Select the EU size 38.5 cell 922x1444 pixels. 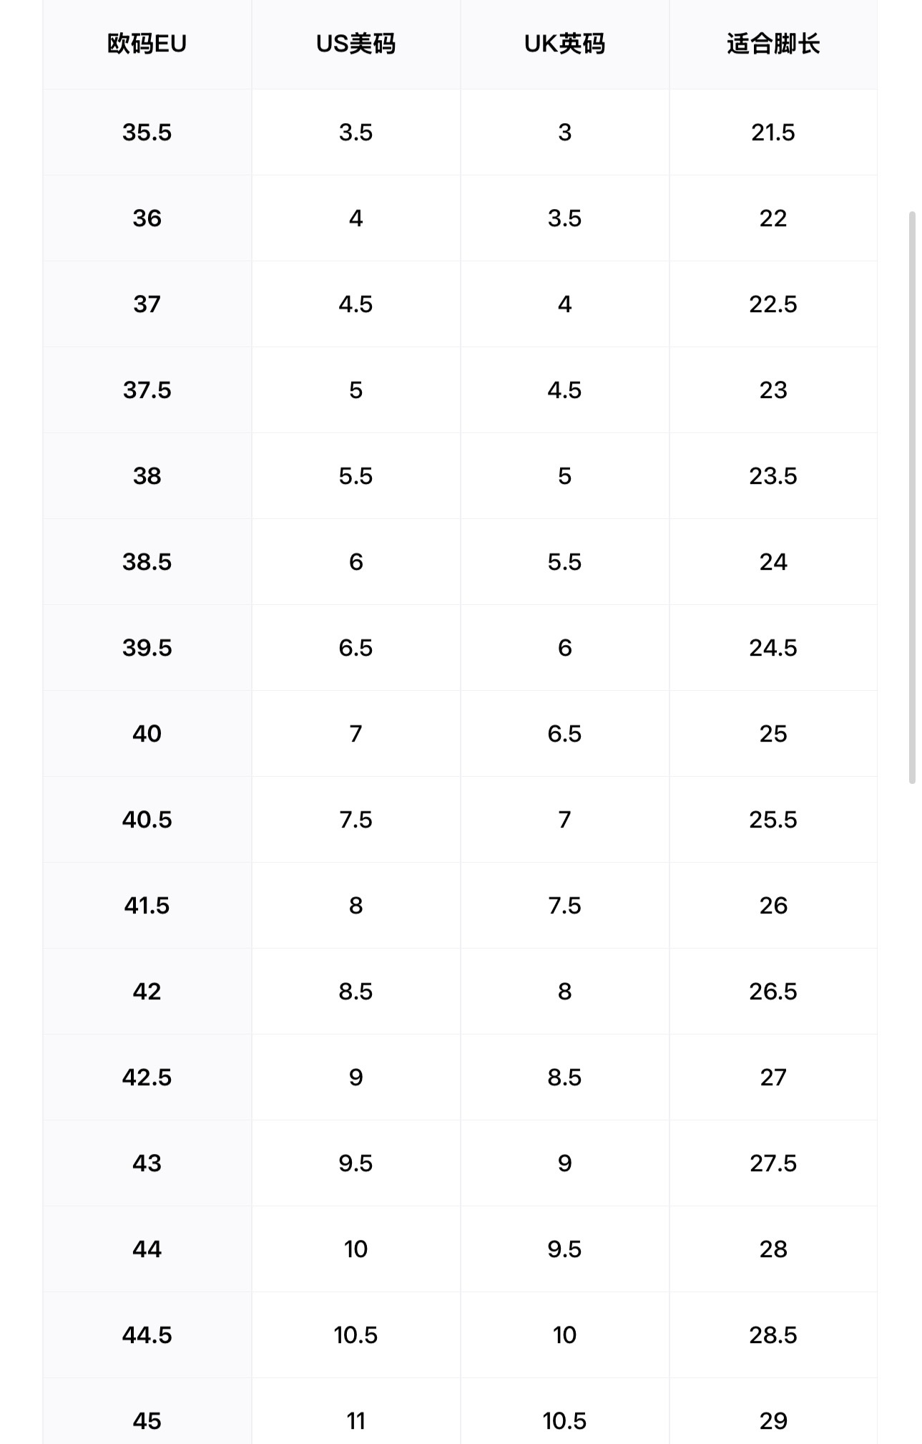147,562
